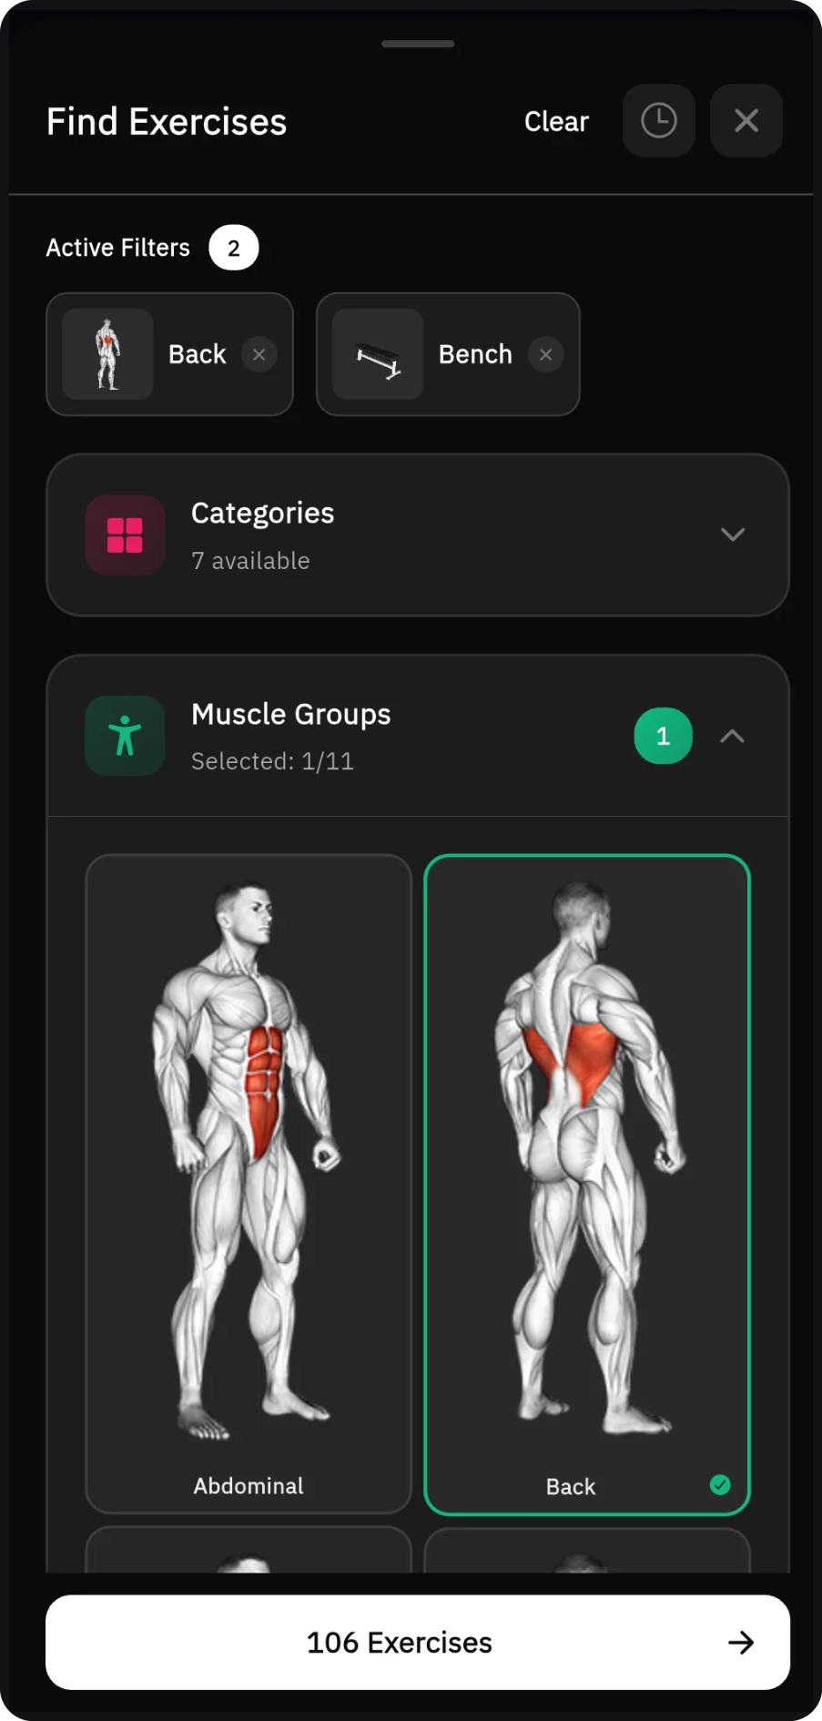The width and height of the screenshot is (822, 1721).
Task: Open the recent history clock icon
Action: point(658,120)
